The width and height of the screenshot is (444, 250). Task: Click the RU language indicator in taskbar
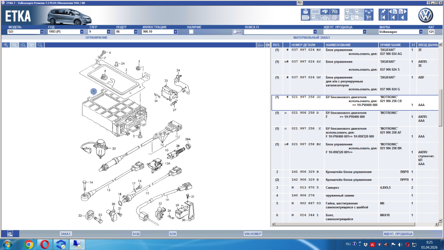coord(348,244)
